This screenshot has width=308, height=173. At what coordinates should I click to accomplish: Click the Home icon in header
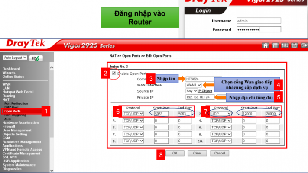(266, 45)
